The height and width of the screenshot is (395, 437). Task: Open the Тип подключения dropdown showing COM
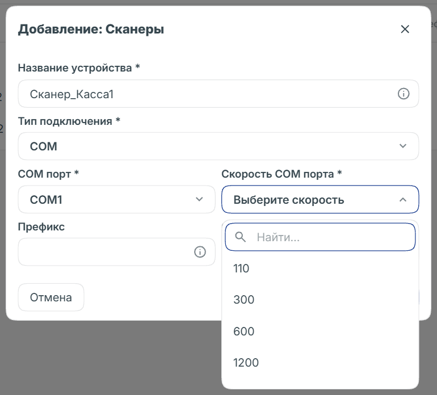[218, 146]
